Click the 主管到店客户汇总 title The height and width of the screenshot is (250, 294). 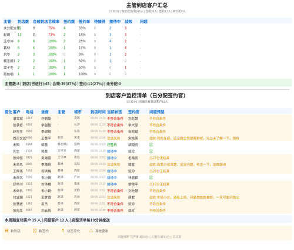[147, 5]
